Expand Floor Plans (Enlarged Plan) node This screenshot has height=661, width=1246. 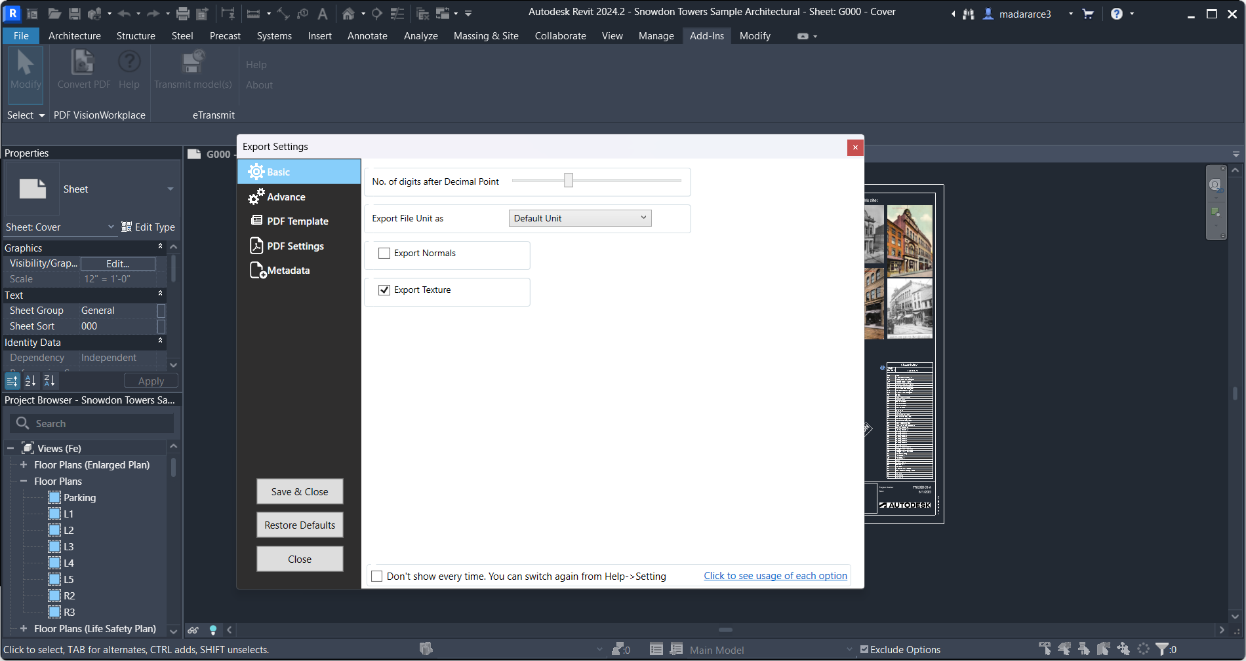tap(24, 464)
